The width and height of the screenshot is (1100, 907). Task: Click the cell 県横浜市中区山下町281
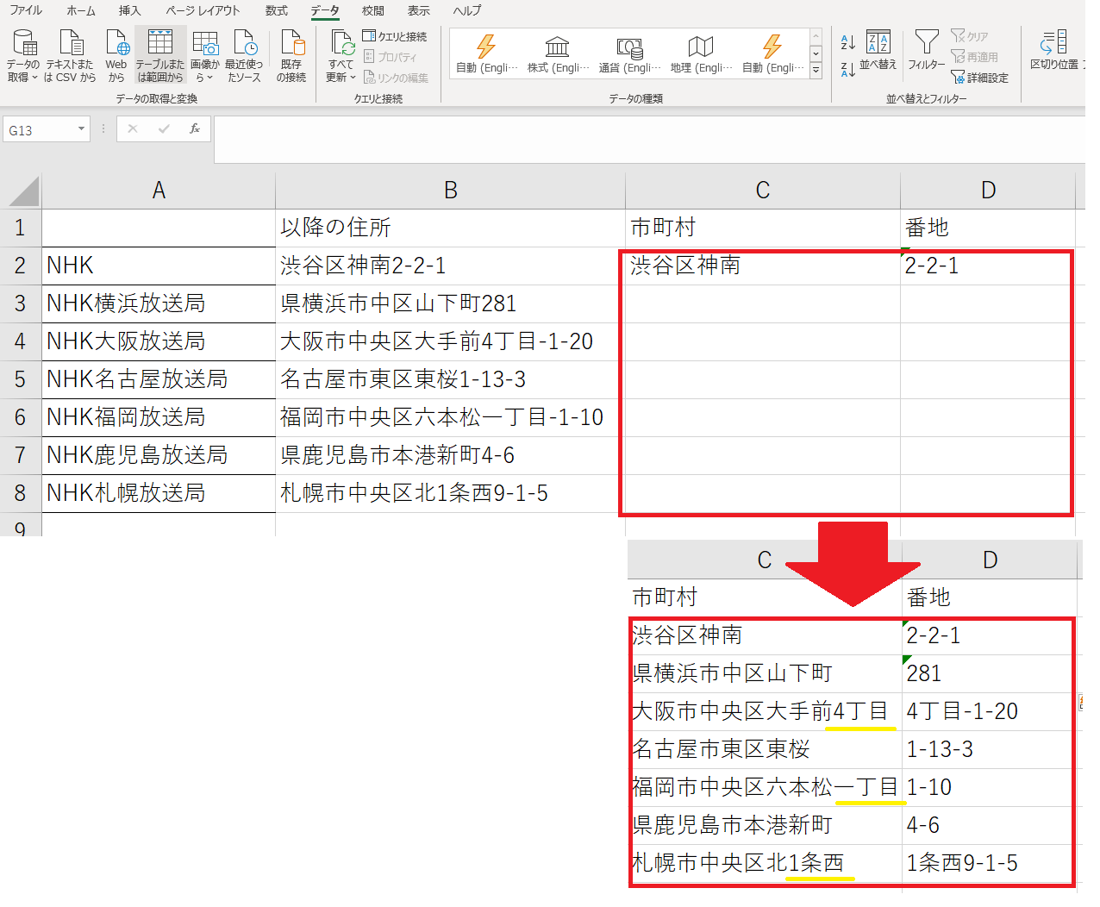tap(451, 303)
